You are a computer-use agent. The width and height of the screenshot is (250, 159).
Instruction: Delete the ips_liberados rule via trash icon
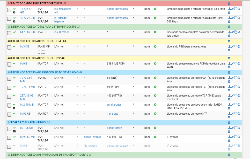[229, 36]
